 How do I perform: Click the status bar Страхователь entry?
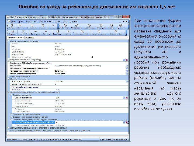pyautogui.click(x=114, y=140)
